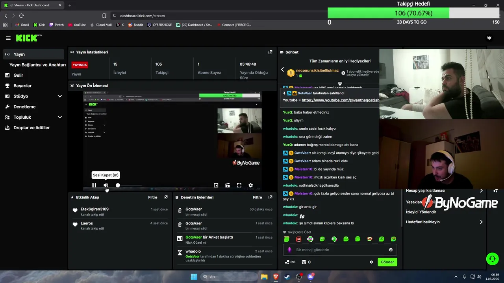Open File Explorer from the taskbar
The image size is (504, 283).
264,277
